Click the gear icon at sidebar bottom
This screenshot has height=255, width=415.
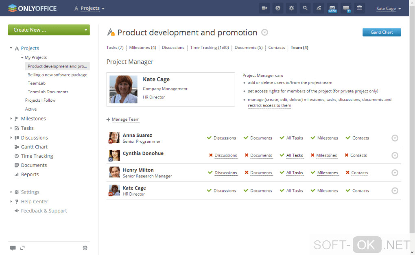pyautogui.click(x=85, y=248)
